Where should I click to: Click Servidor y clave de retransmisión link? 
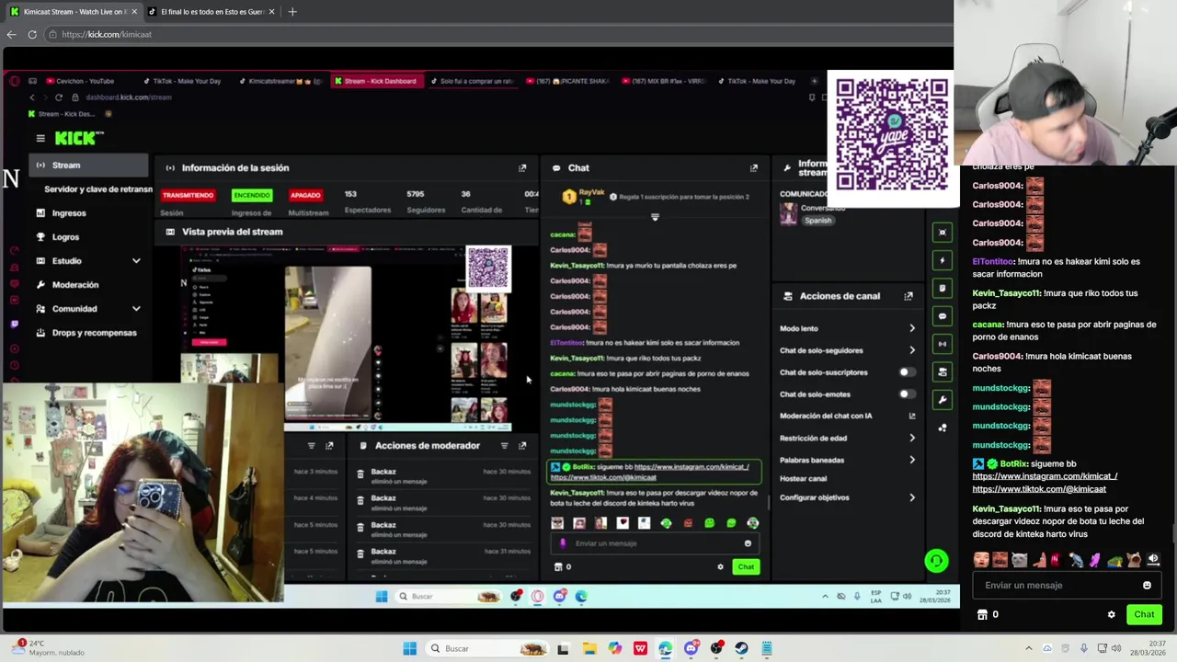(x=98, y=189)
